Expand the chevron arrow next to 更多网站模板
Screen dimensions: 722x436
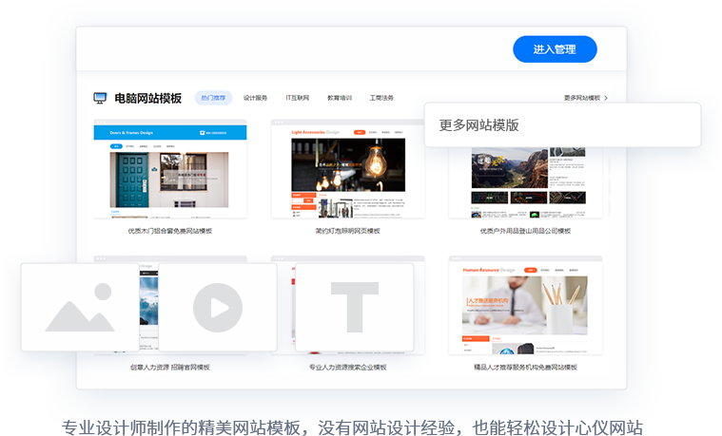point(606,98)
